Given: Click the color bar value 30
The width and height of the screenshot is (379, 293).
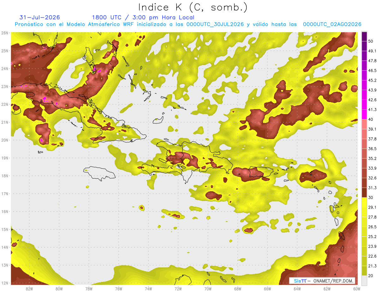Looking at the screenshot, I should 371,198.
